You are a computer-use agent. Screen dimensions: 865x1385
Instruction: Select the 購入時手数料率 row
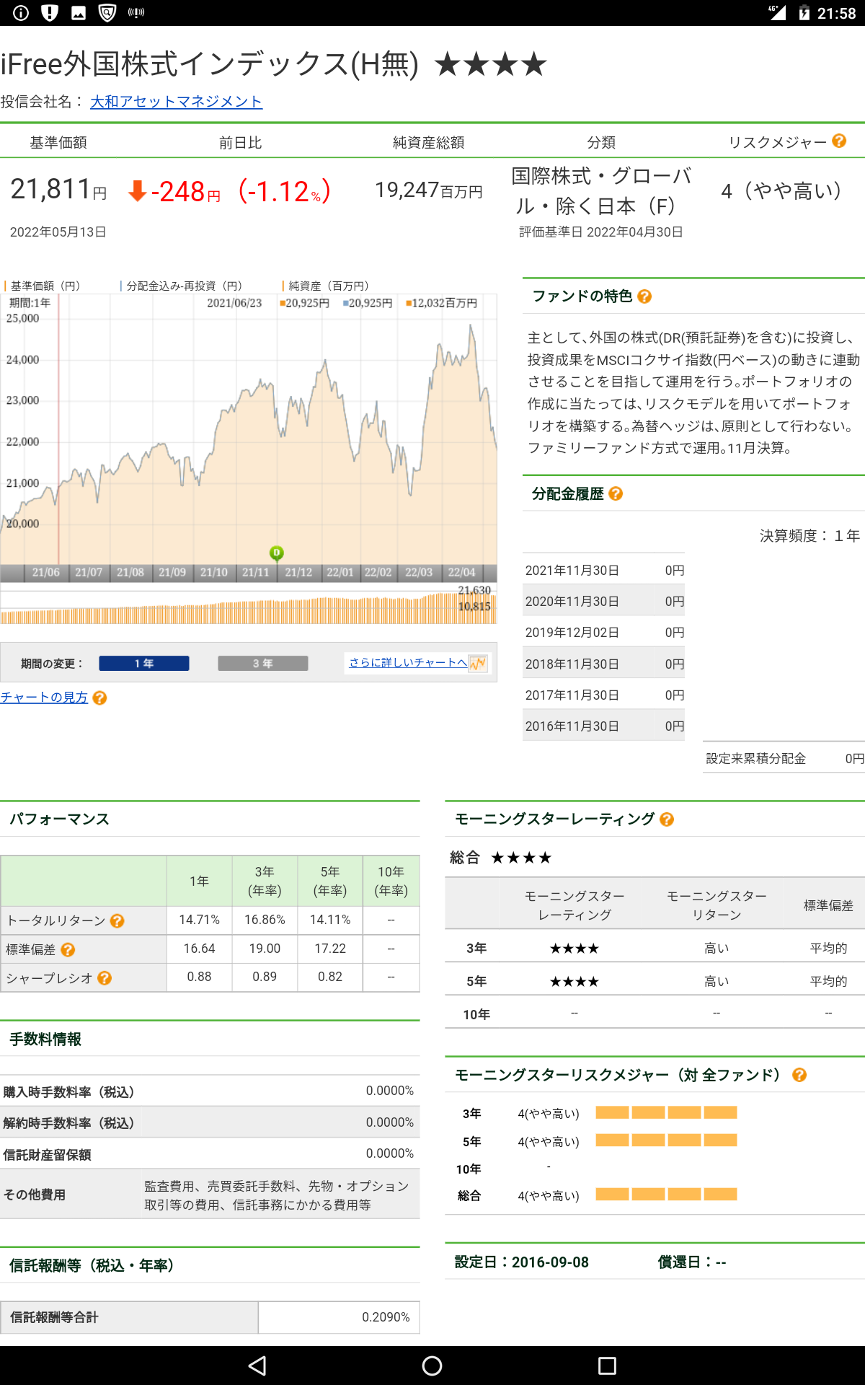tap(210, 1091)
